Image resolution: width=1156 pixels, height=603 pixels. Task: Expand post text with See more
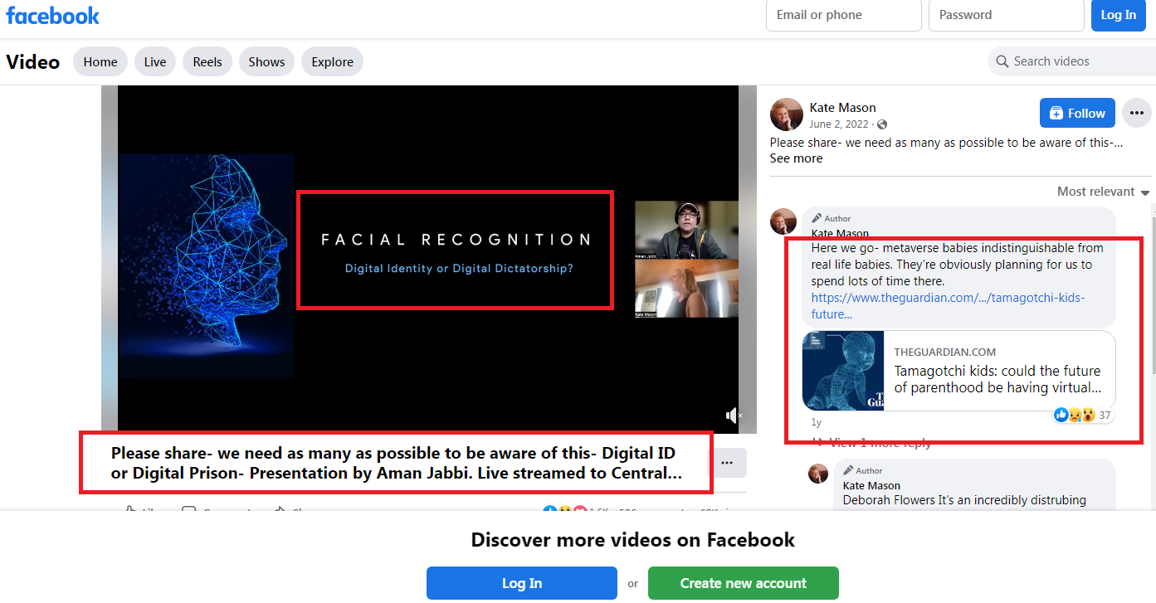[x=796, y=158]
